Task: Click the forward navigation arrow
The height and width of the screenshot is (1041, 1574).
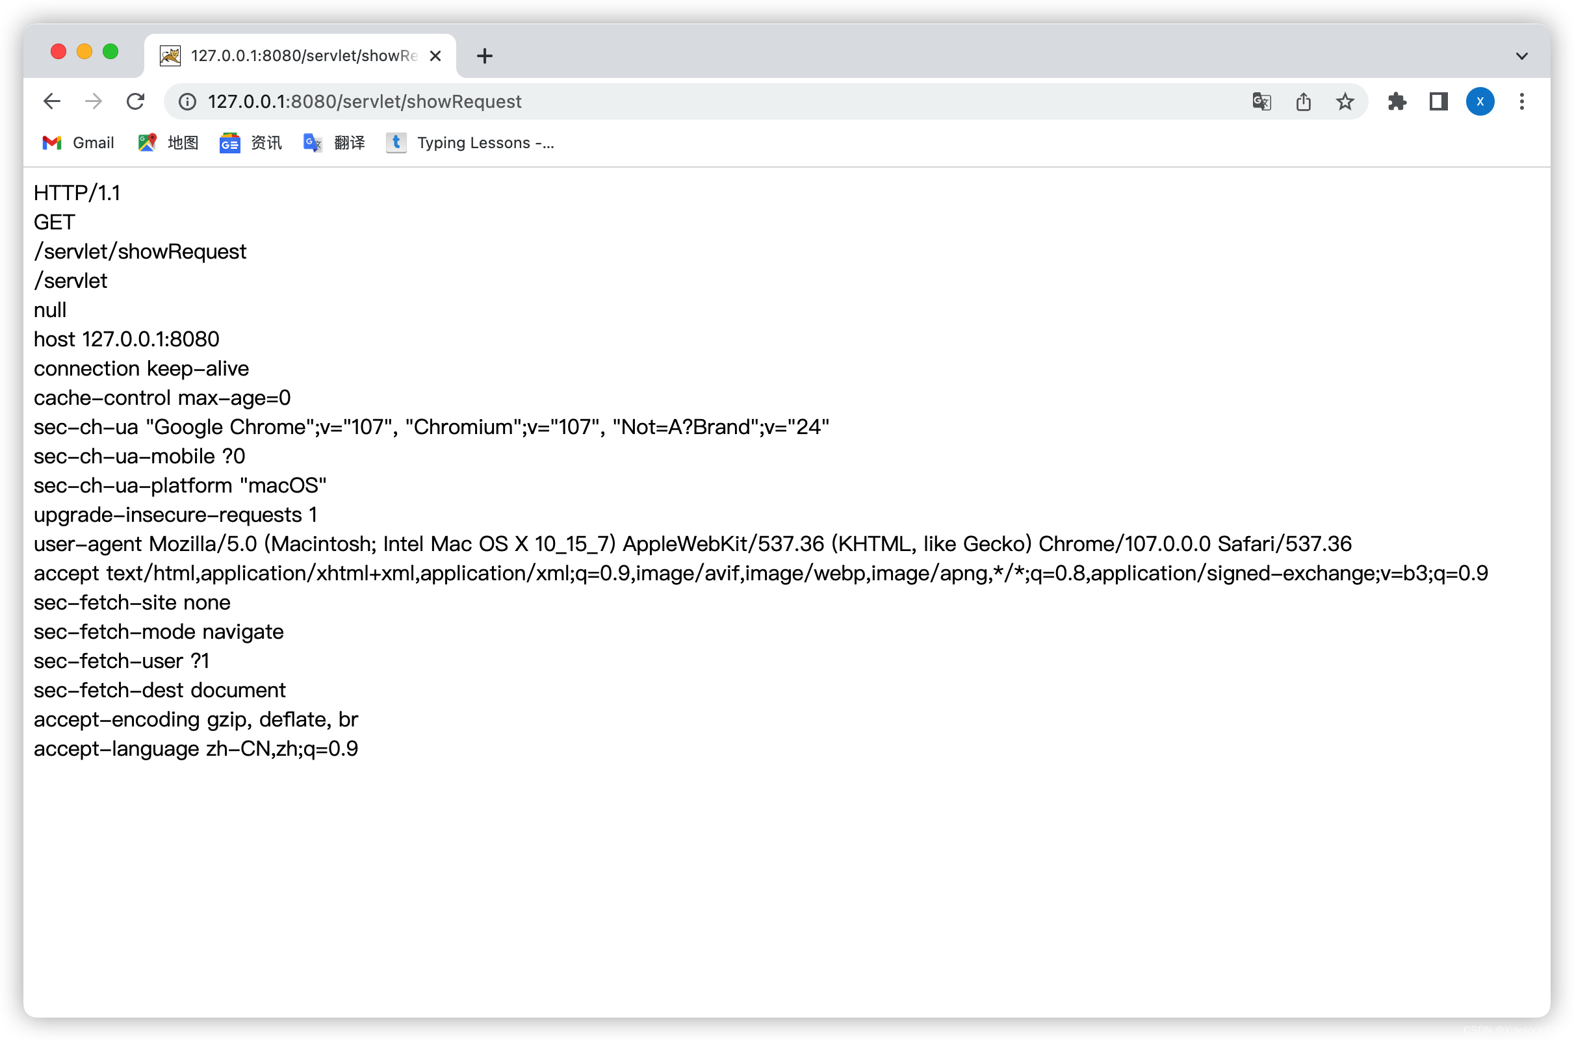Action: [94, 101]
